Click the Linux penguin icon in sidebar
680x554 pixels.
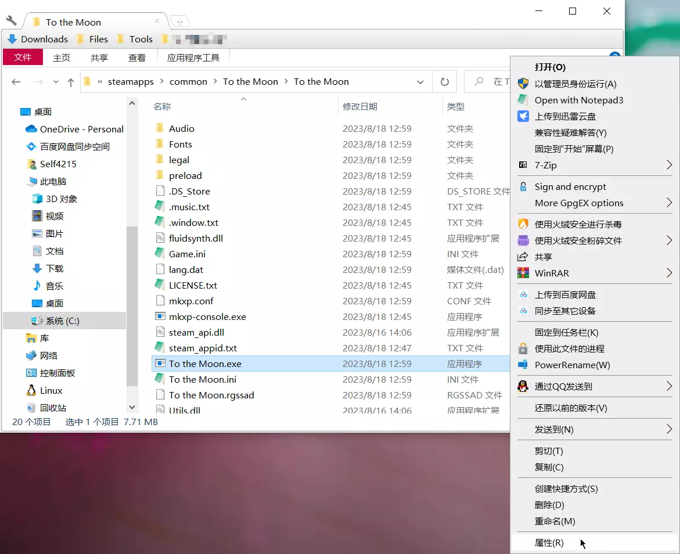(31, 390)
